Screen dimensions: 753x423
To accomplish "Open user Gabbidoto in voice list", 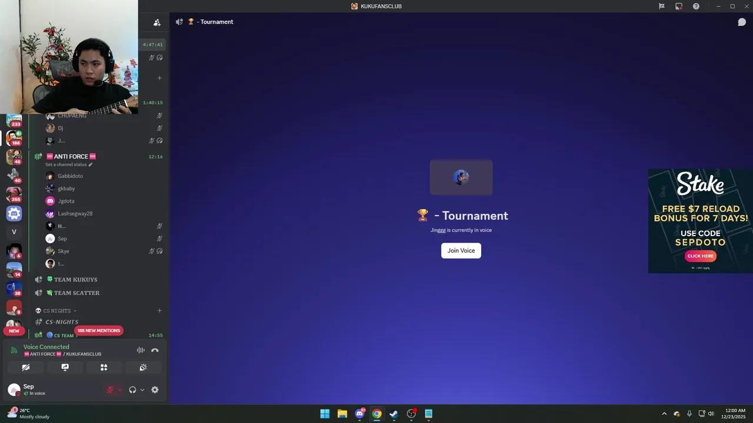I will tap(70, 176).
